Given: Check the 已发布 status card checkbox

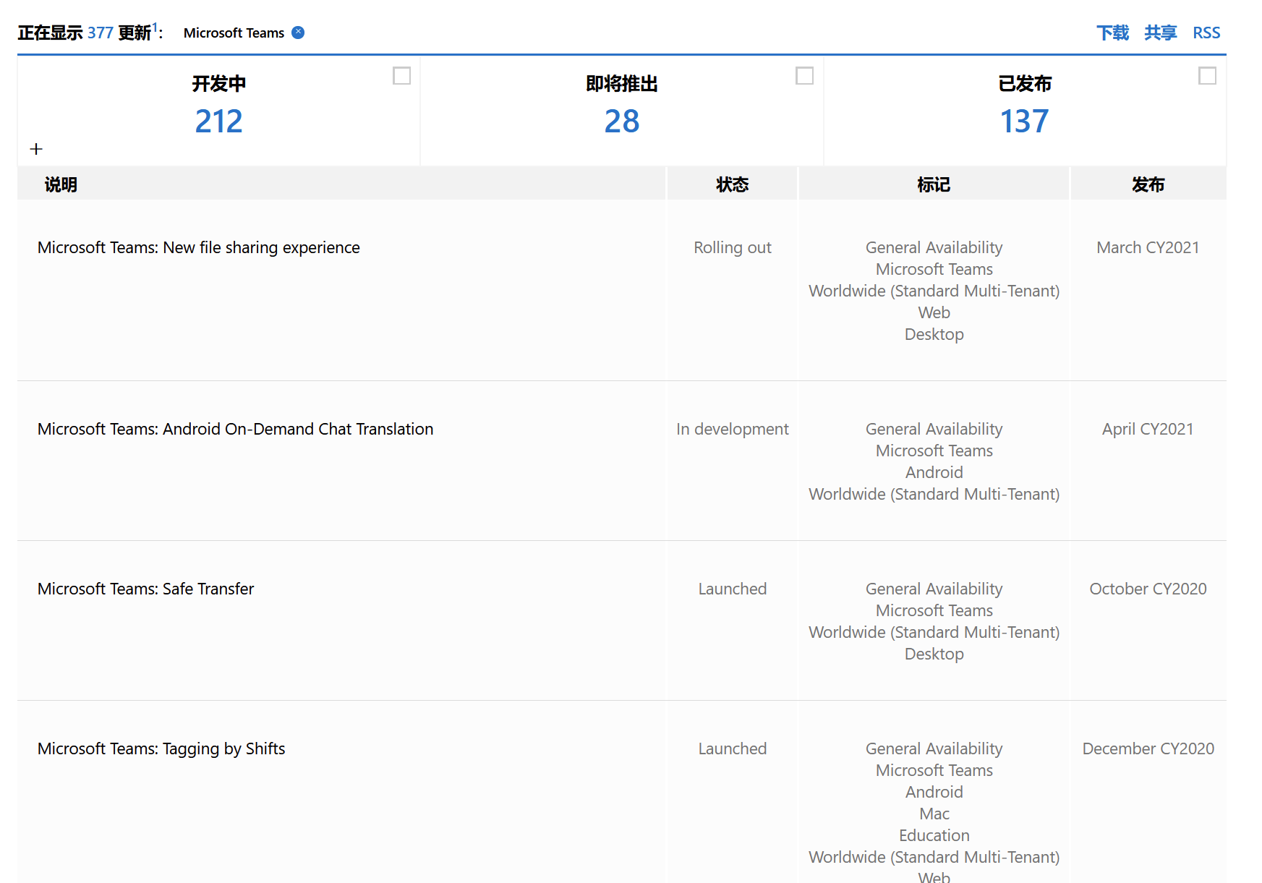Looking at the screenshot, I should [x=1206, y=75].
